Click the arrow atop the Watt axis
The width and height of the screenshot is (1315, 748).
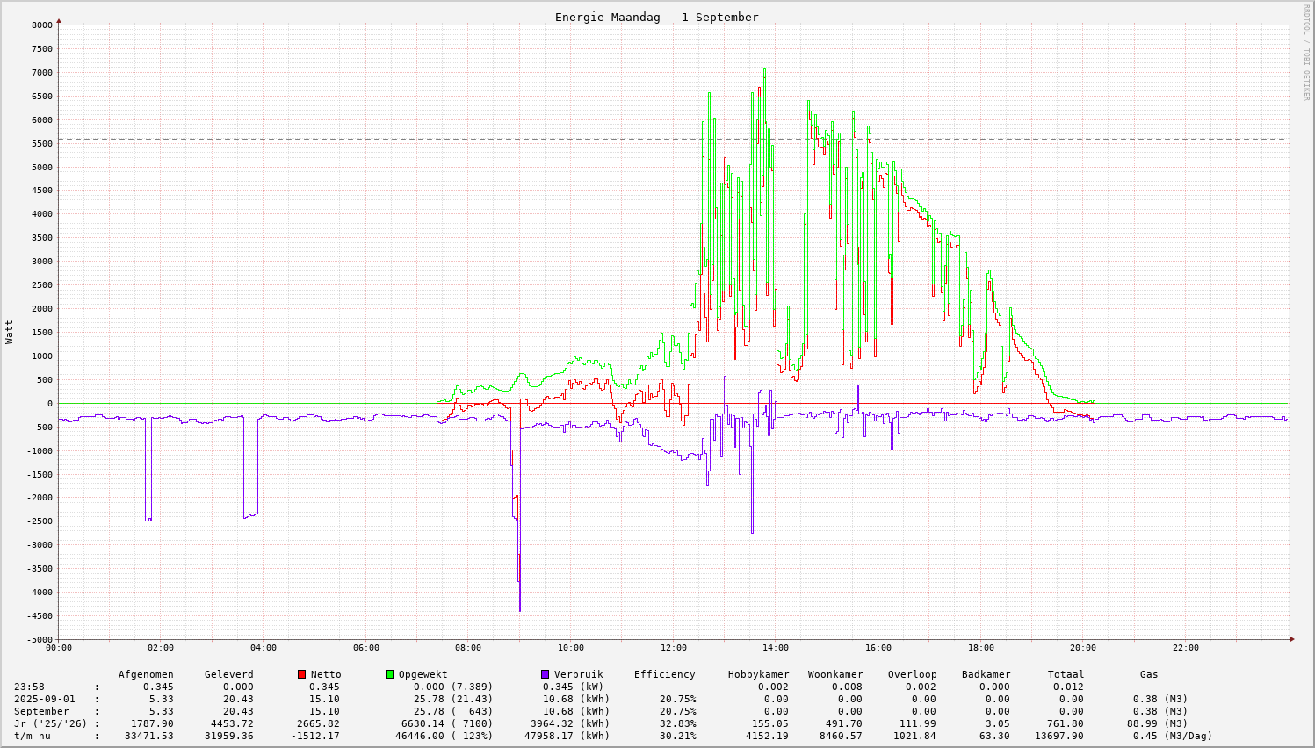coord(59,20)
